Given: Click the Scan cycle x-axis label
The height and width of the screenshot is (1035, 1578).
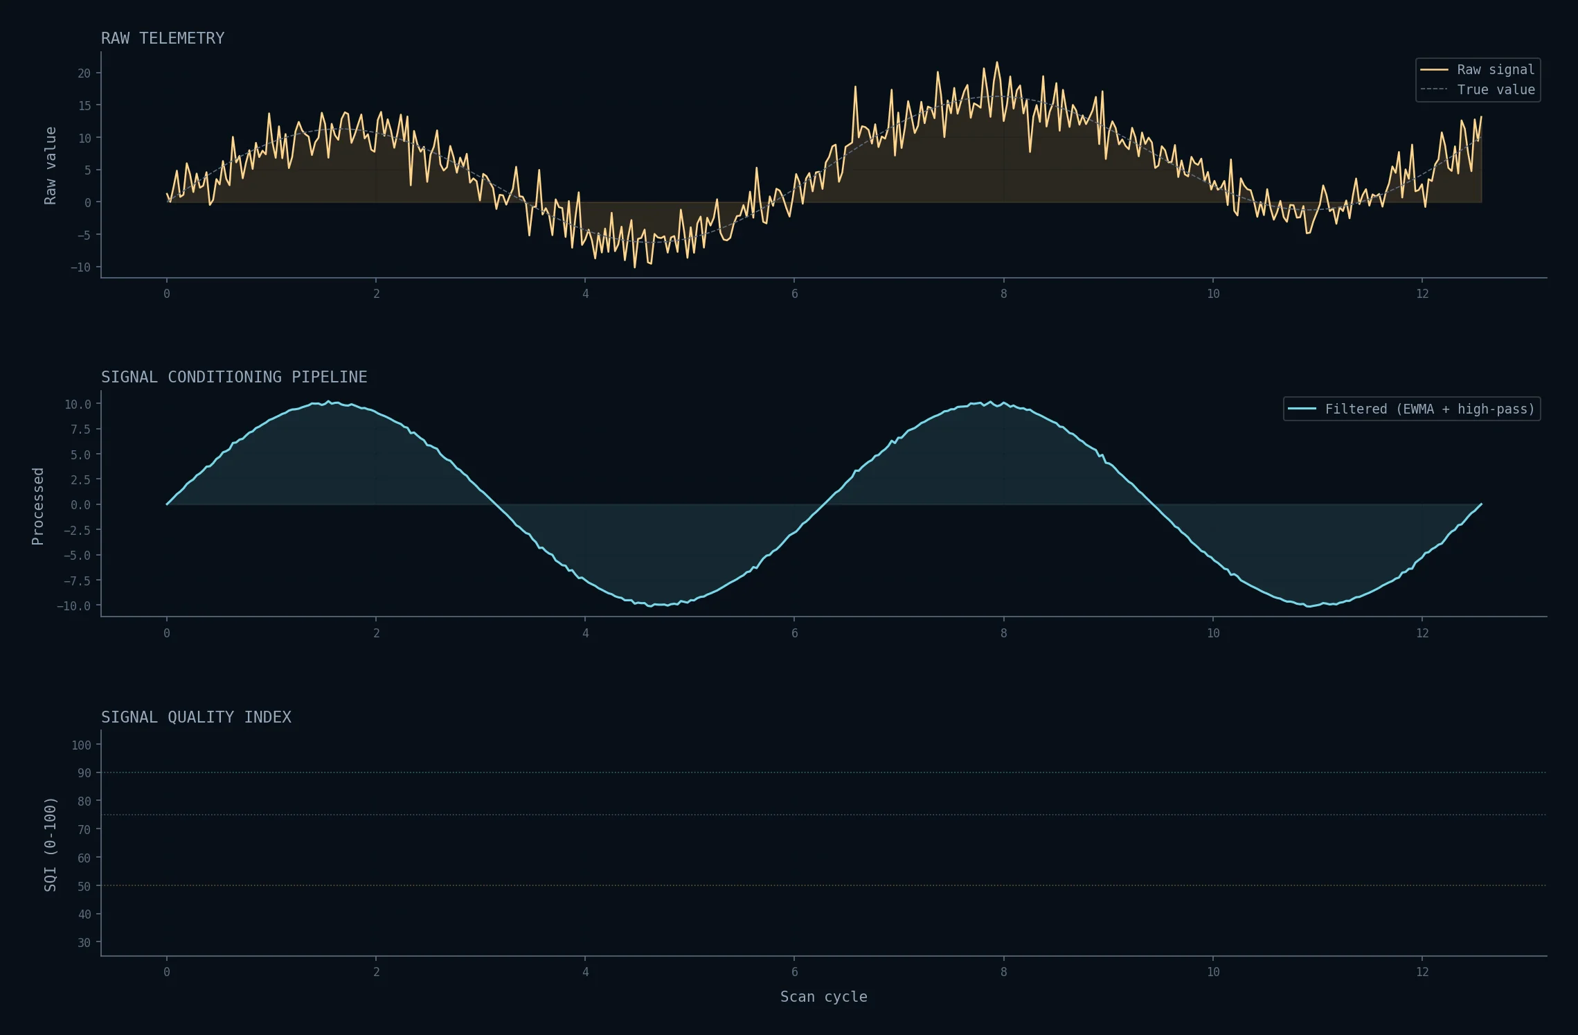Looking at the screenshot, I should tap(823, 996).
